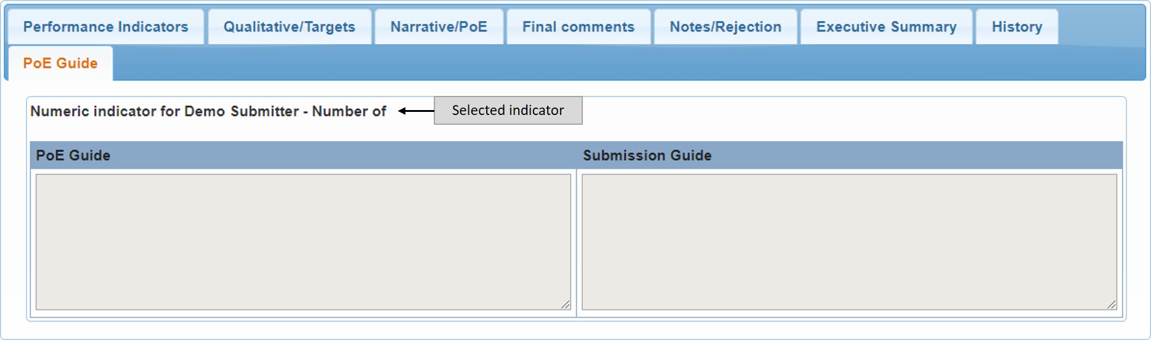This screenshot has width=1151, height=340.
Task: Click inside the PoE Guide text area
Action: (303, 242)
